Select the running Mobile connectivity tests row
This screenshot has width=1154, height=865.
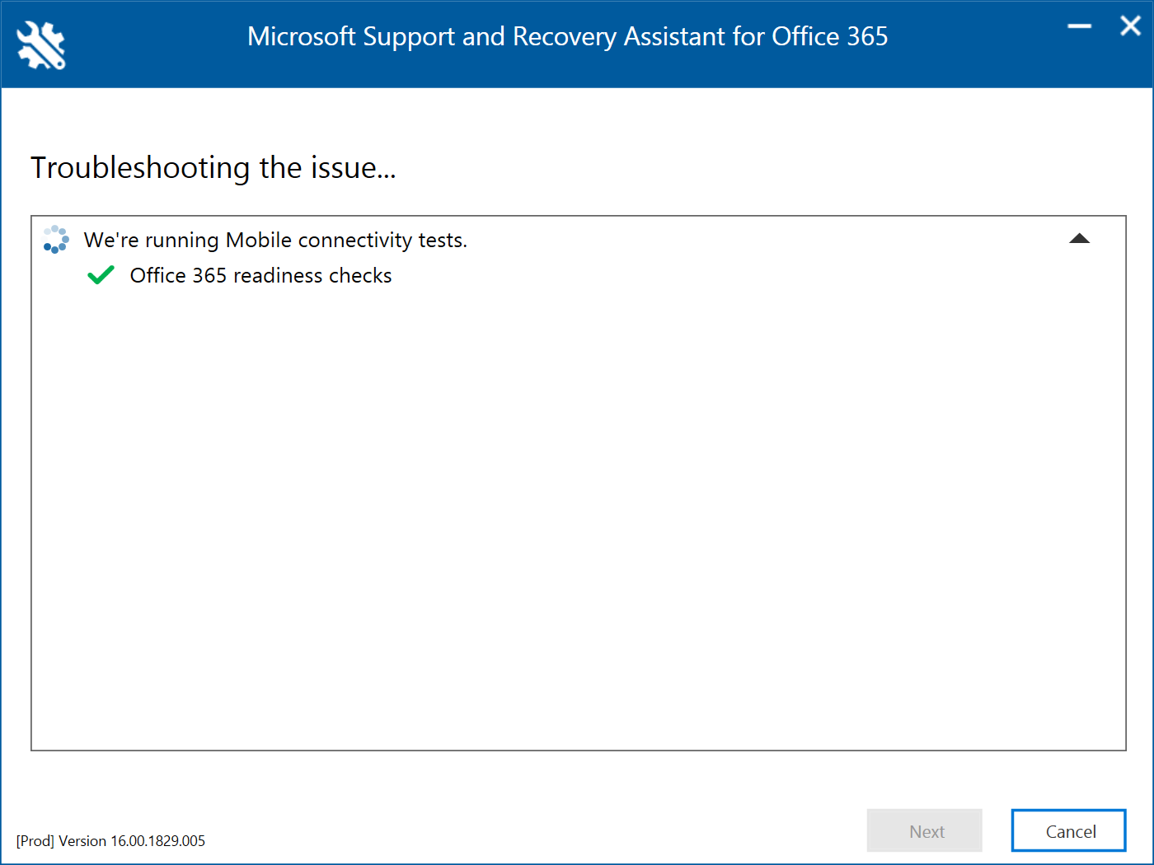coord(275,240)
